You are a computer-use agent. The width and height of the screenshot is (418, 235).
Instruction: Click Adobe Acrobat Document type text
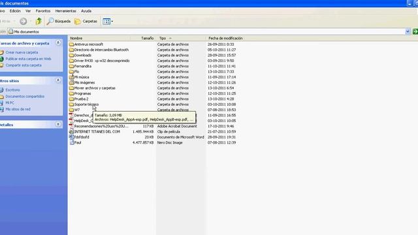coord(177,126)
